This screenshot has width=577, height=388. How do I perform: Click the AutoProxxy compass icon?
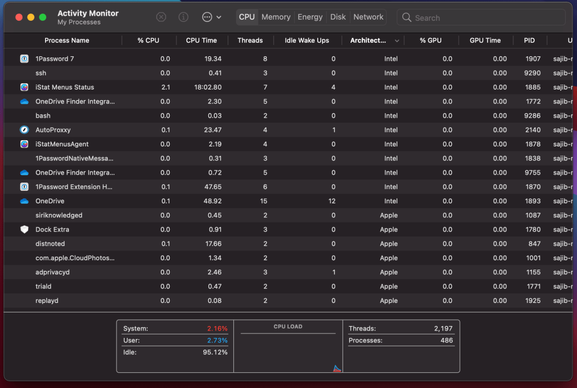(24, 130)
